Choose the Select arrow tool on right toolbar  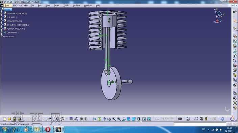pos(235,21)
